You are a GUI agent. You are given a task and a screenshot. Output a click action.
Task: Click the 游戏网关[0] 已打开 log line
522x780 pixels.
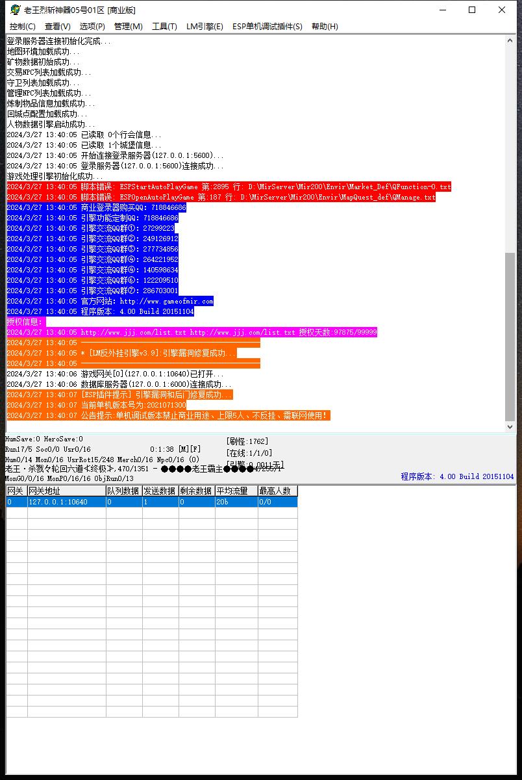click(115, 374)
